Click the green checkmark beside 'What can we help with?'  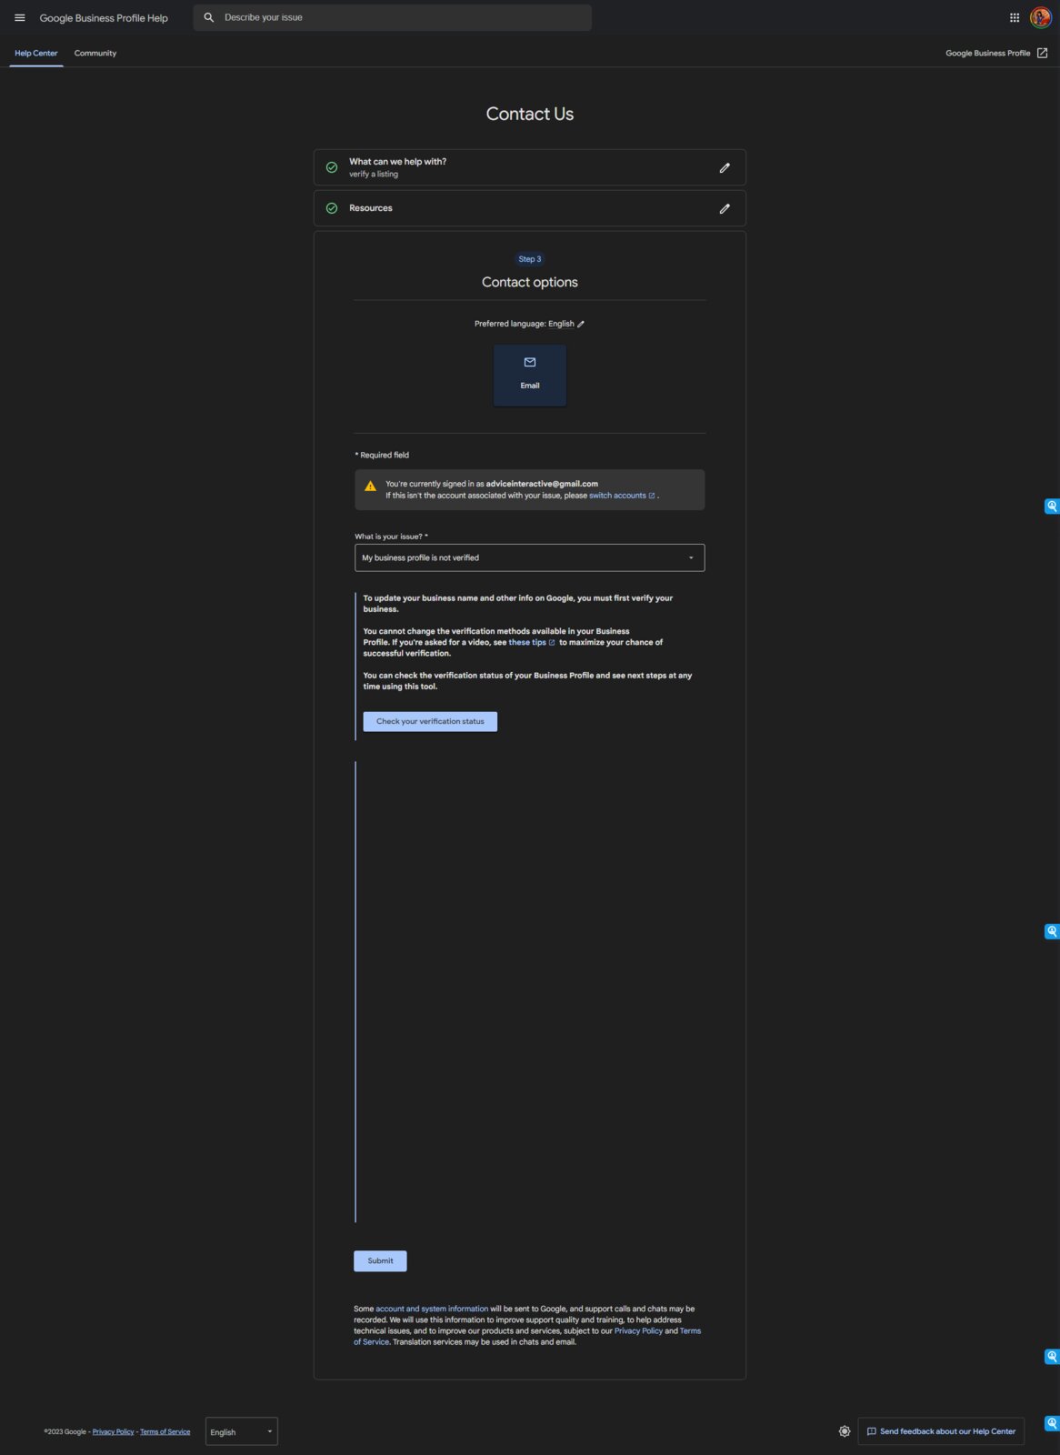(x=332, y=167)
